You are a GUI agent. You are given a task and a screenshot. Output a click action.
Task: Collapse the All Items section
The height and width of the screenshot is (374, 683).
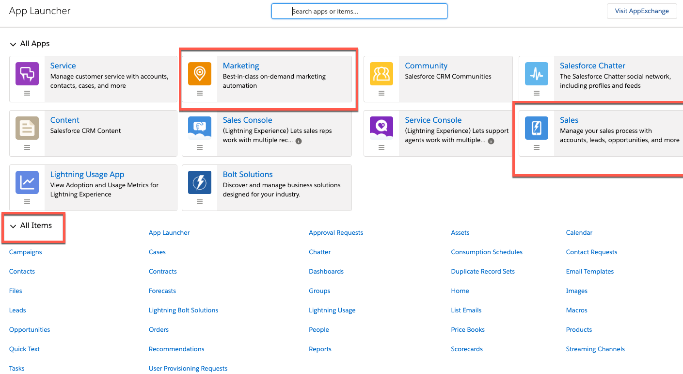(x=13, y=226)
